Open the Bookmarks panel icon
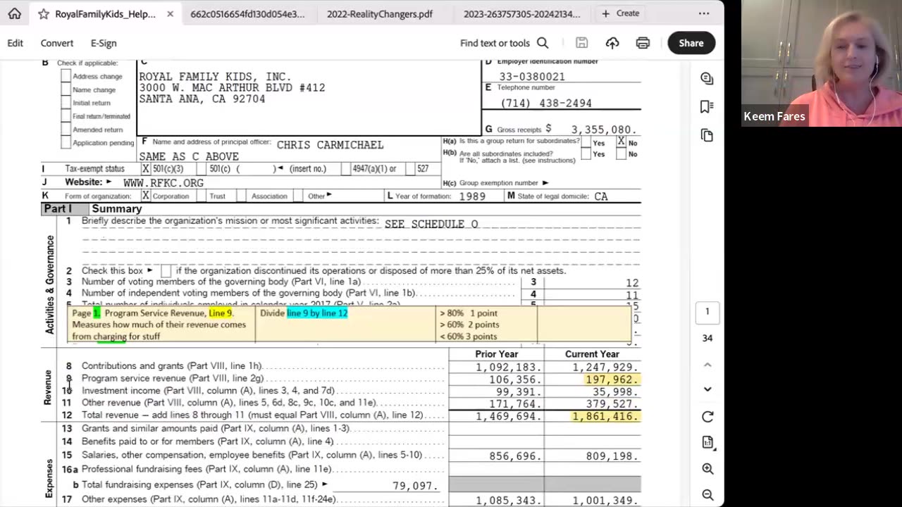Screen dimensions: 902x507 [x=708, y=106]
